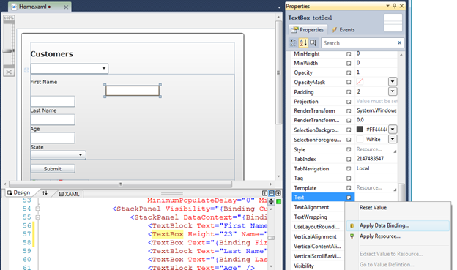
Task: Switch to the XAML view tab
Action: [x=70, y=194]
